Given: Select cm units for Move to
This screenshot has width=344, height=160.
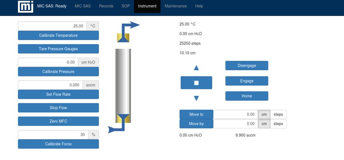Looking at the screenshot, I should (x=264, y=114).
